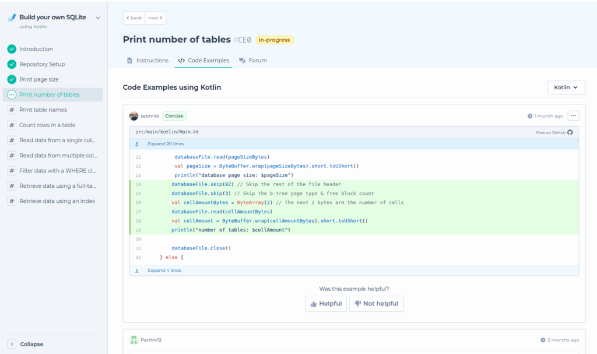Screen dimensions: 597x354
Task: Switch to the Instructions tab
Action: tap(148, 60)
